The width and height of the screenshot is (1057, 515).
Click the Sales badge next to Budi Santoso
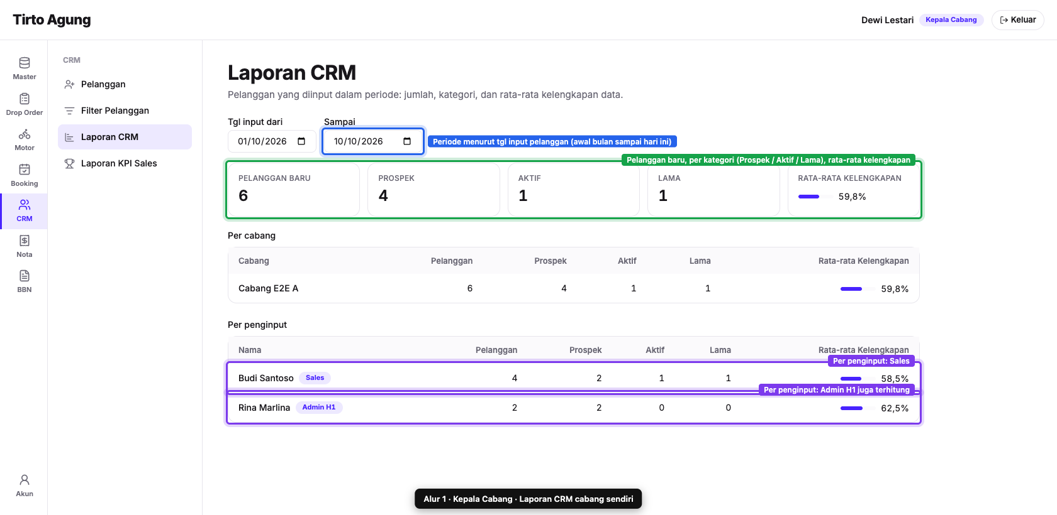[315, 378]
